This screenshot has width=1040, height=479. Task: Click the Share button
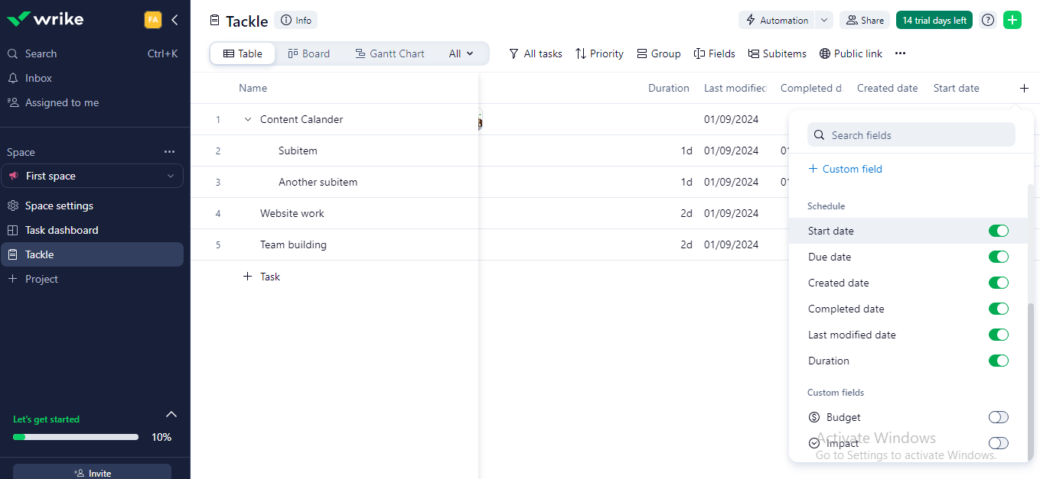865,20
